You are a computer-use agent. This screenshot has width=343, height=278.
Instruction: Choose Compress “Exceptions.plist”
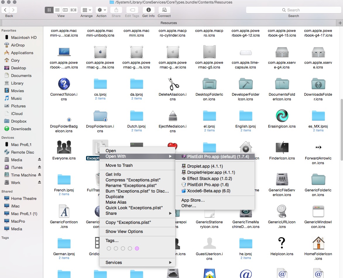coord(137,180)
